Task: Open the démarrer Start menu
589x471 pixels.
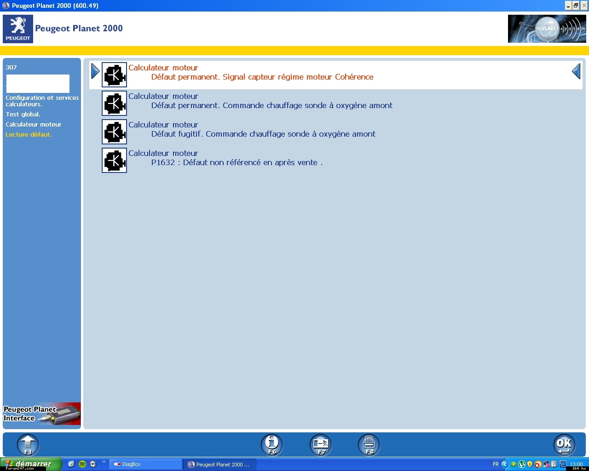Action: pyautogui.click(x=30, y=464)
